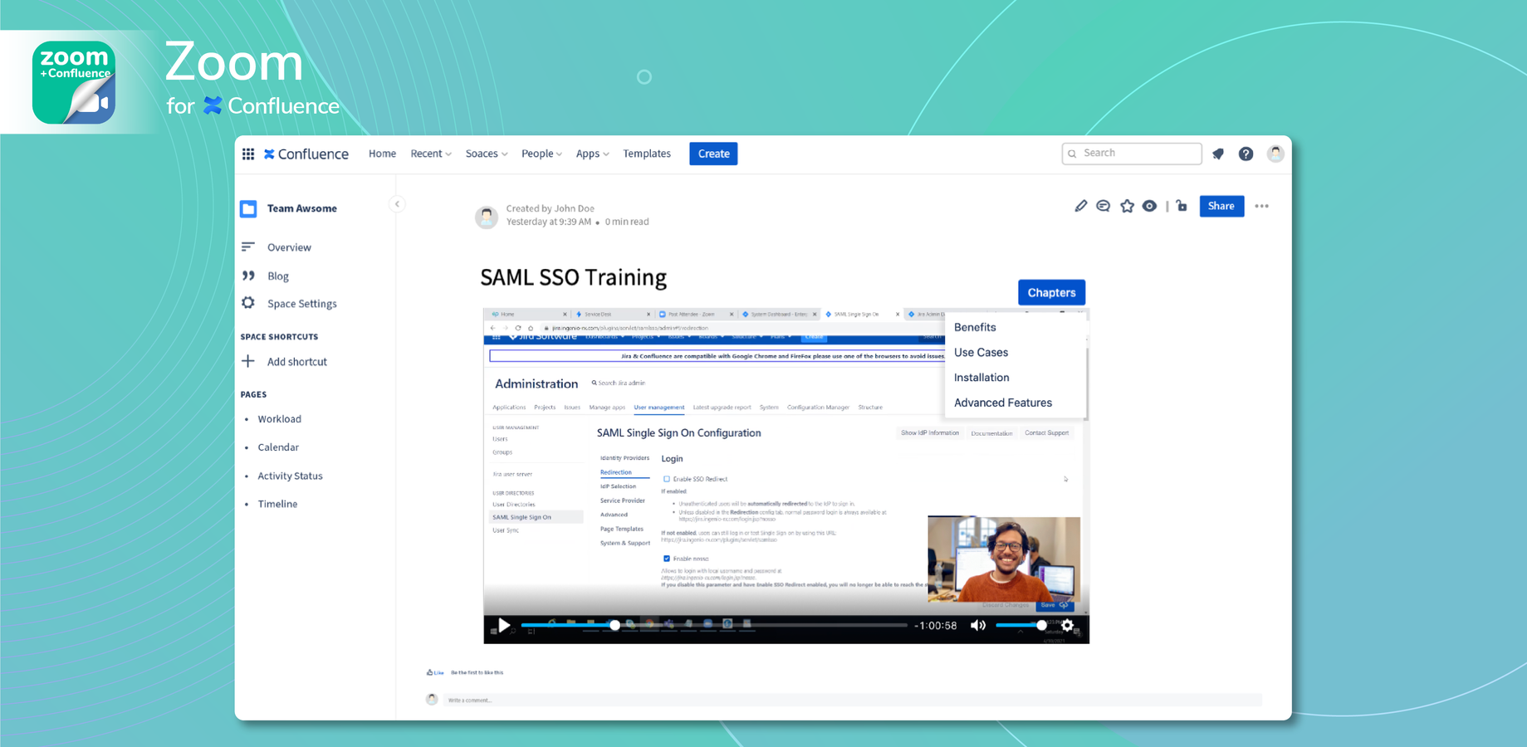Click the Confluence logo

306,154
